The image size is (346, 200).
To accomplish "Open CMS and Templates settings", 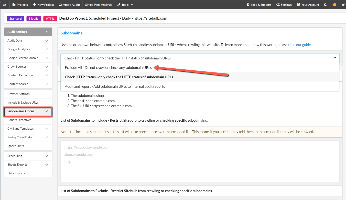I will pyautogui.click(x=28, y=129).
